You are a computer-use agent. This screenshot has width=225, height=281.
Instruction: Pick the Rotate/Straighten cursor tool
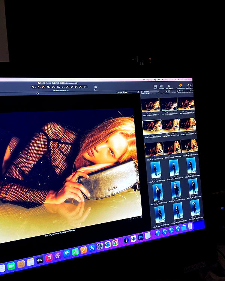[x=54, y=87]
